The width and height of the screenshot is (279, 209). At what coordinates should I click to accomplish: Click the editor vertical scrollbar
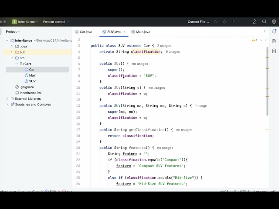pos(267,81)
